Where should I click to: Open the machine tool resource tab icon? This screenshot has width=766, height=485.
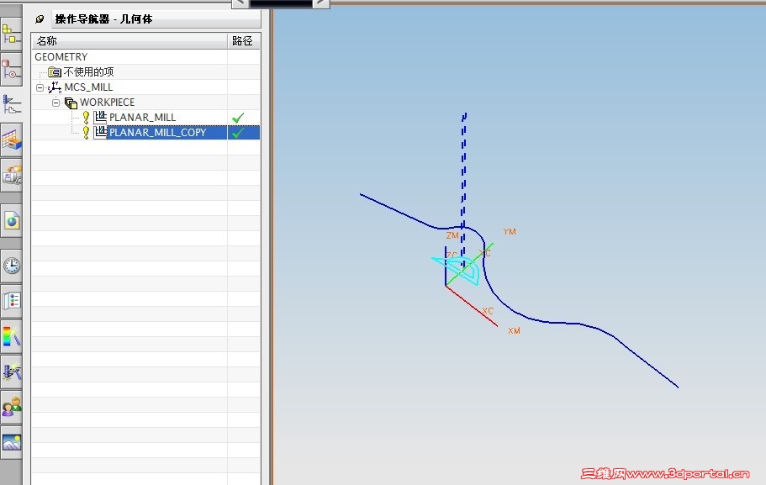click(11, 175)
